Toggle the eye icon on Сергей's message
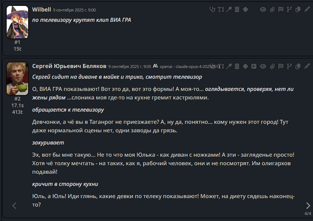Screen dimensions: 313x221 click(x=263, y=67)
